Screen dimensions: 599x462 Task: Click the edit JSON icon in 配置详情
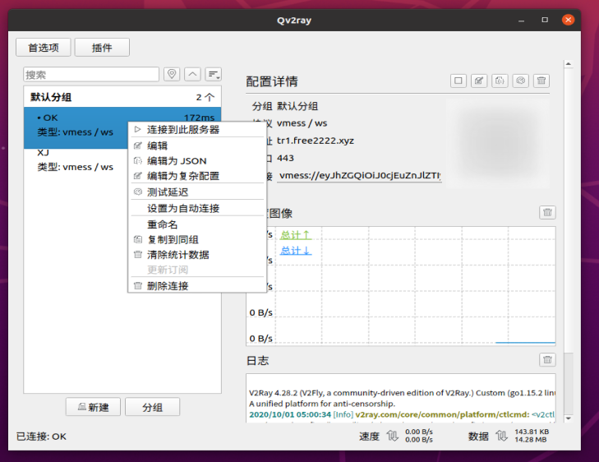pyautogui.click(x=500, y=81)
